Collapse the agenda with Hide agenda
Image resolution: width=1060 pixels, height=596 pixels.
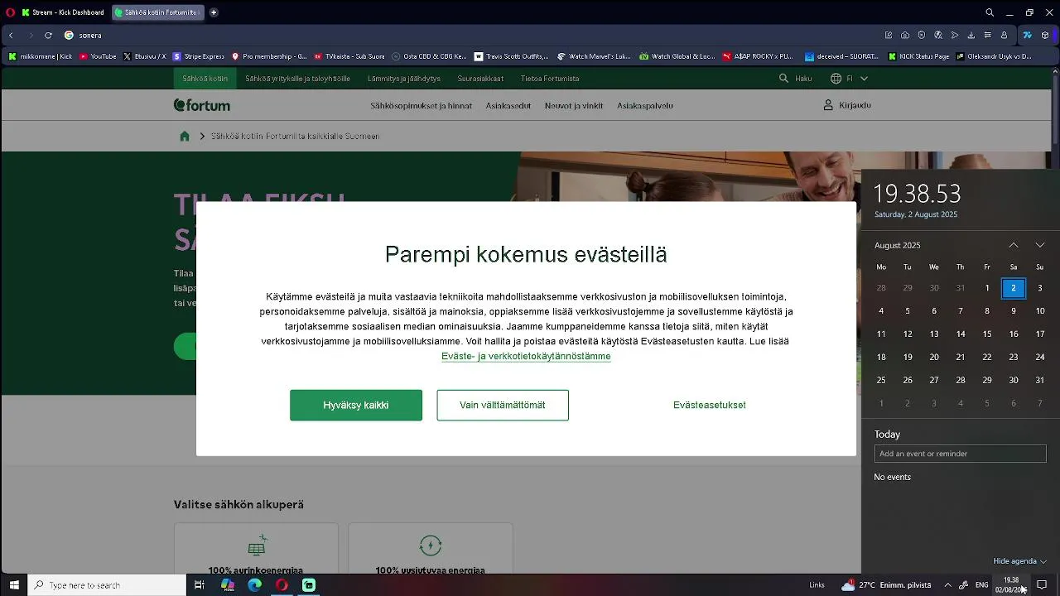1020,561
